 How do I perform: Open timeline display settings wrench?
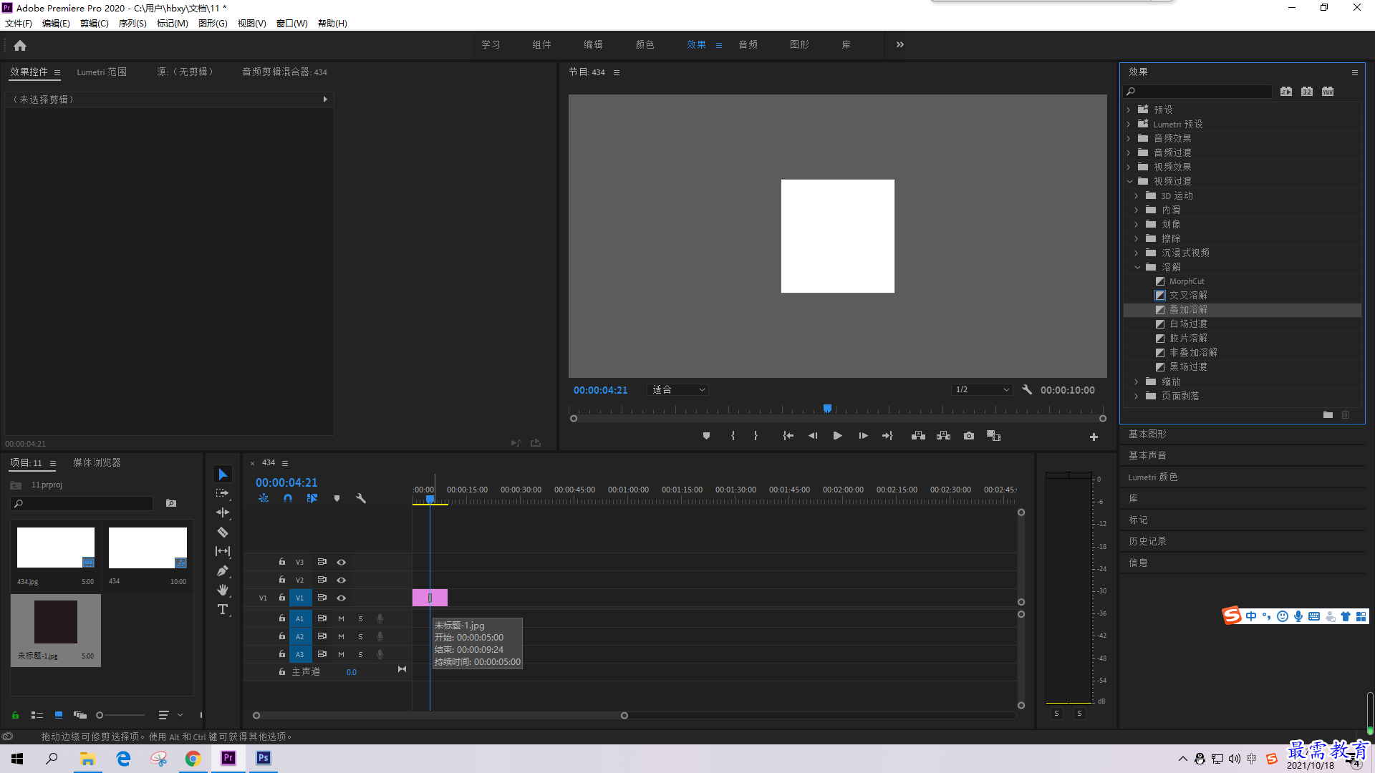pyautogui.click(x=361, y=498)
